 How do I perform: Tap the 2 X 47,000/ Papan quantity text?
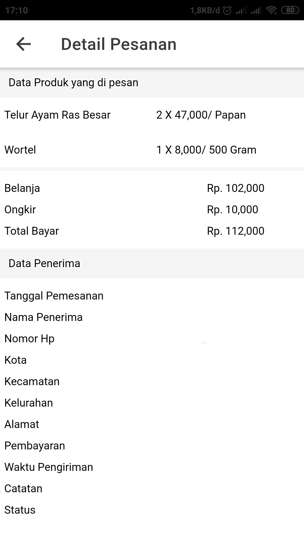click(x=201, y=115)
